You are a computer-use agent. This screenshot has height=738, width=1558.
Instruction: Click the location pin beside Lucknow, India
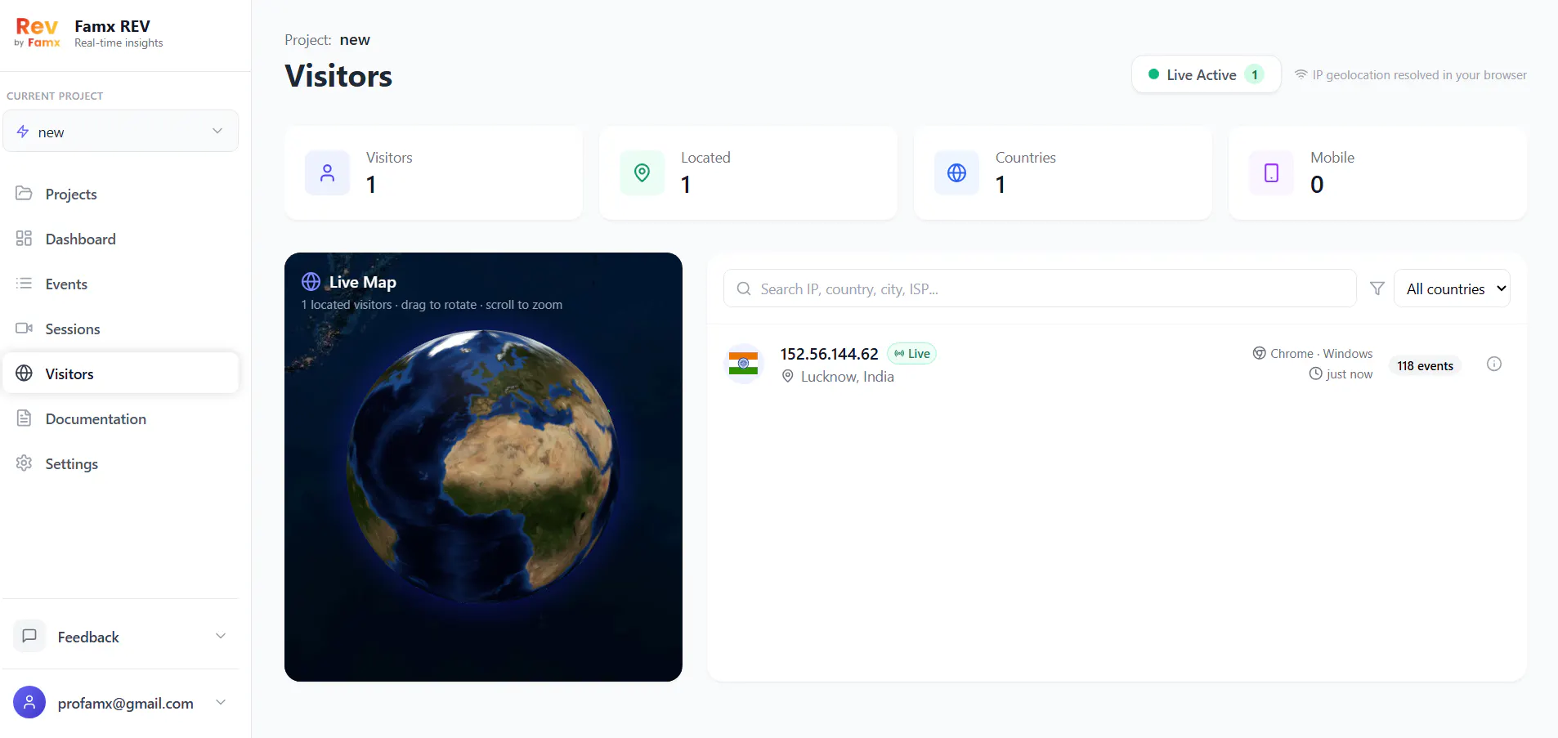point(787,376)
